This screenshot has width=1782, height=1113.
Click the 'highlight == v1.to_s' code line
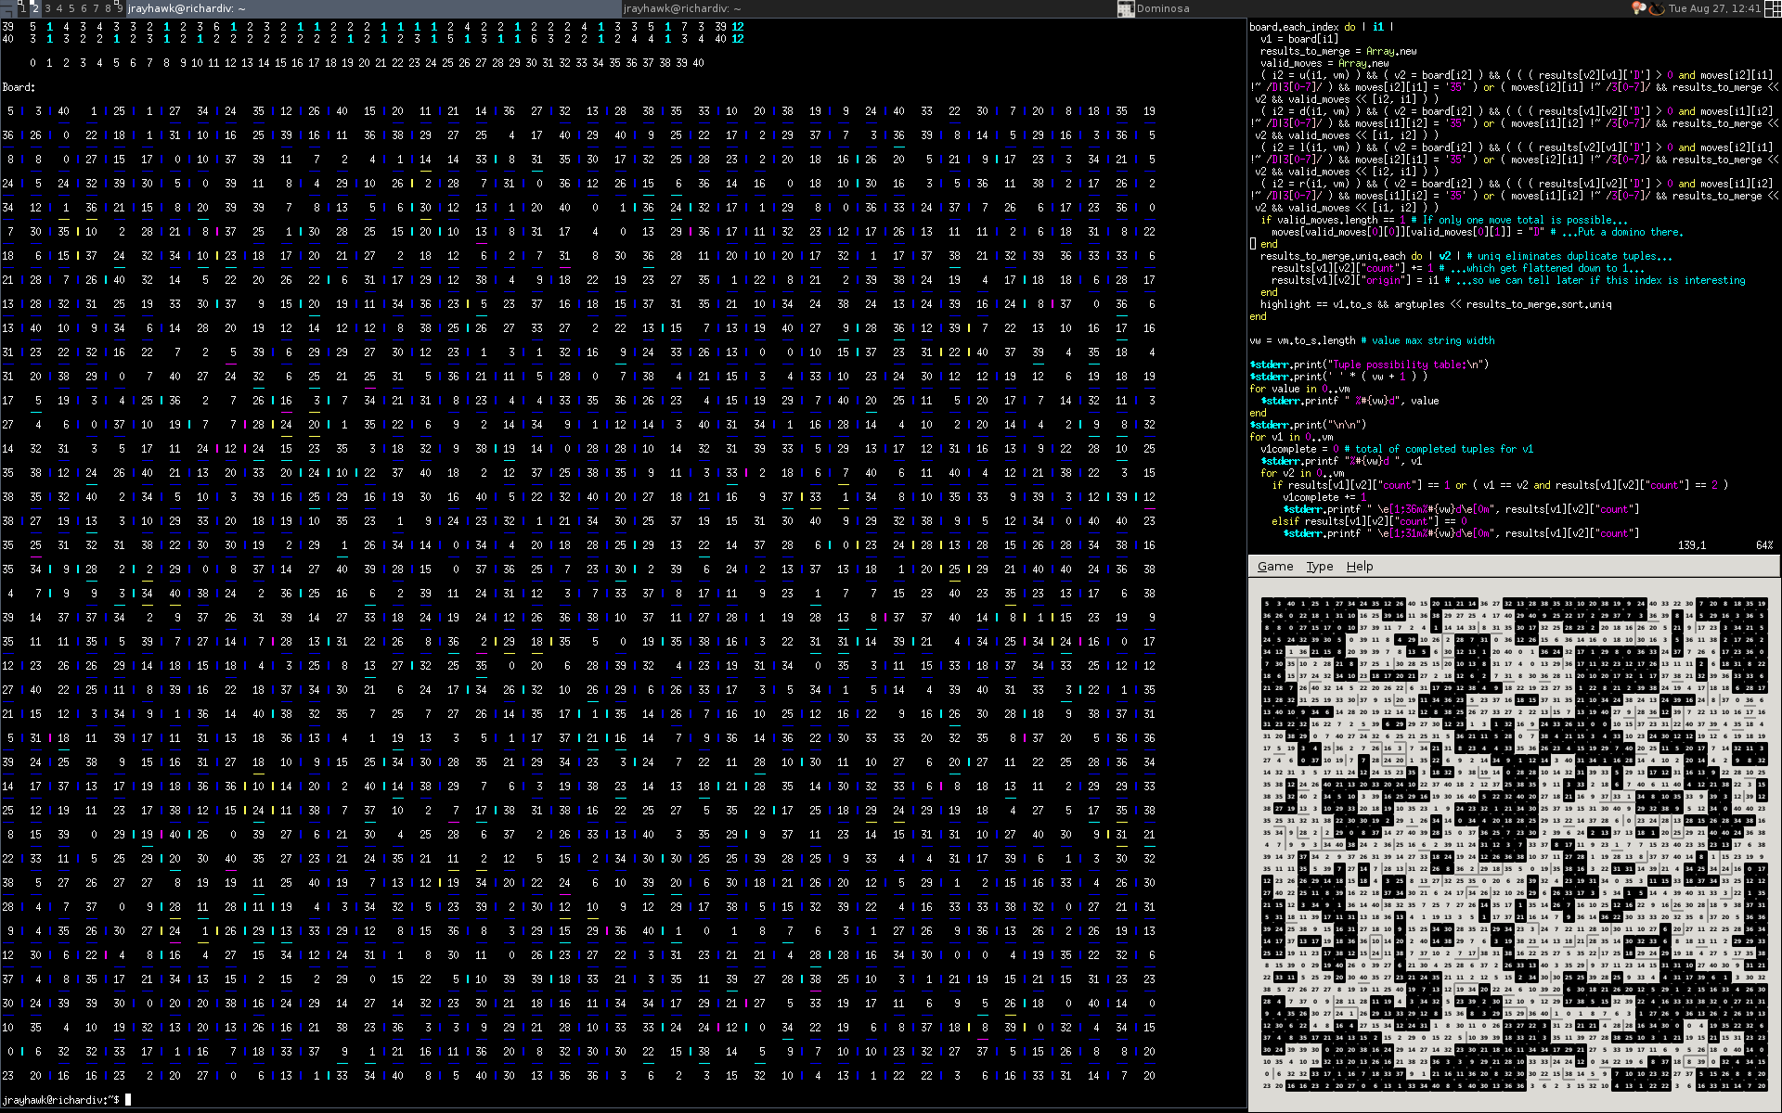pos(1436,304)
